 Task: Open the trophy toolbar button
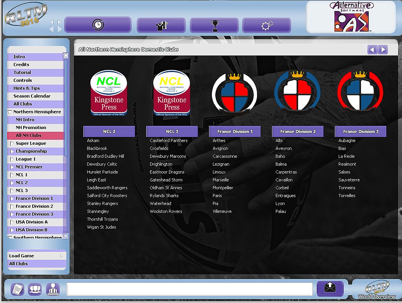point(214,26)
